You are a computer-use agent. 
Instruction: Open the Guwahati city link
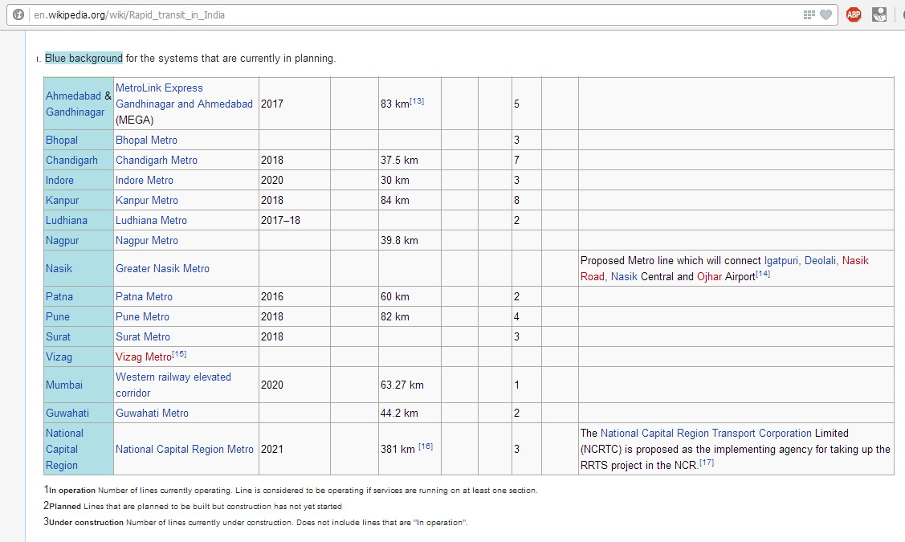(x=67, y=414)
